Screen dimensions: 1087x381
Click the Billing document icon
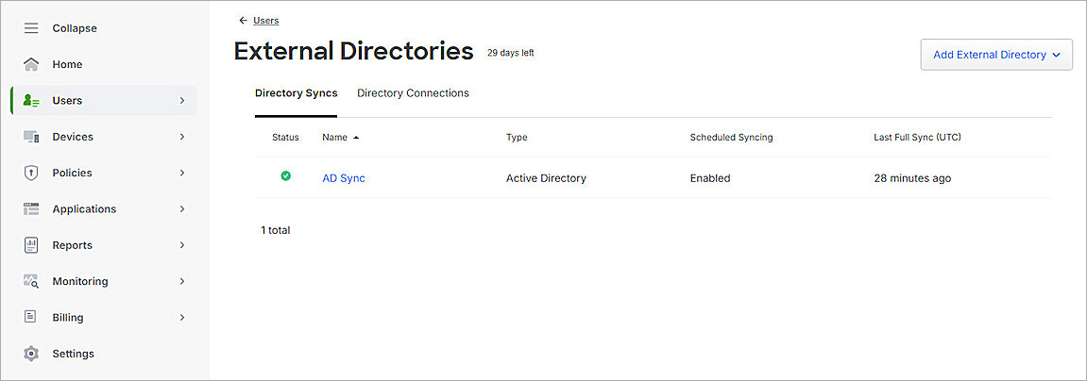pyautogui.click(x=31, y=318)
